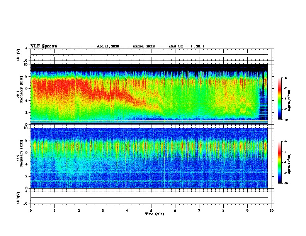306x236 pixels.
Task: Click the ch.2 frequency tick label '6'
Action: tap(27, 152)
